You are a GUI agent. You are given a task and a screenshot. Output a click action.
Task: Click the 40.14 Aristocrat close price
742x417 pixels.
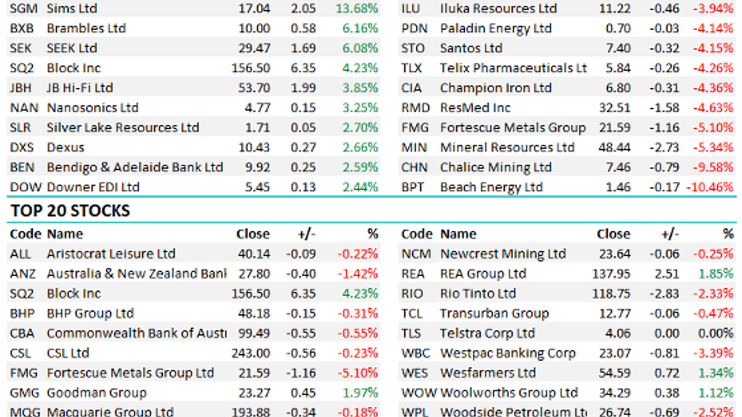pos(254,254)
